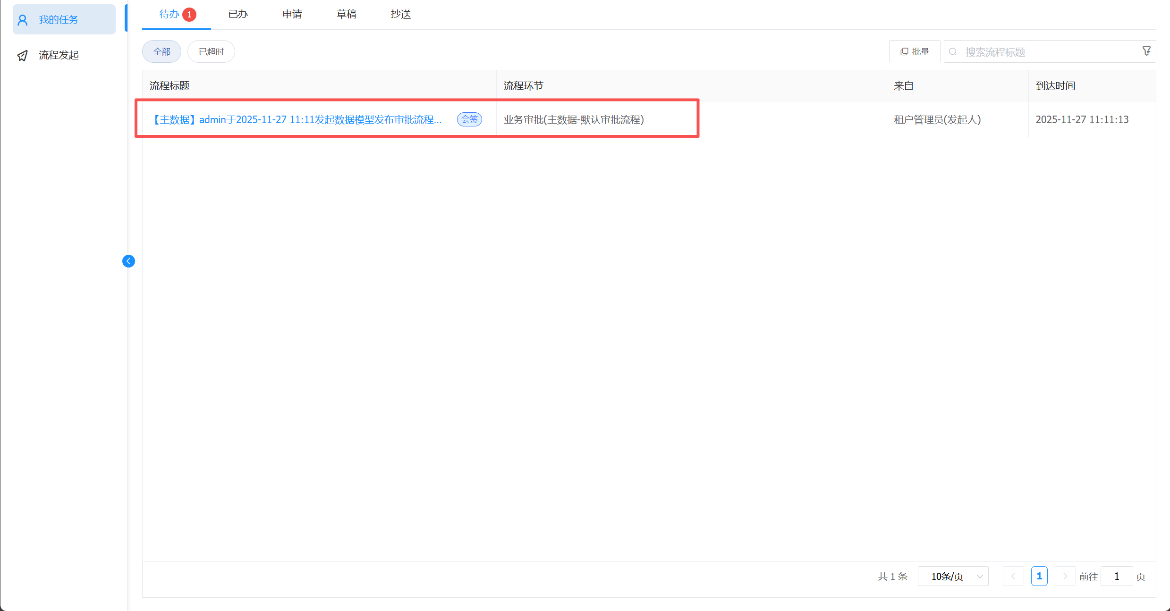This screenshot has height=611, width=1170.
Task: Select page number 1 button
Action: click(x=1039, y=576)
